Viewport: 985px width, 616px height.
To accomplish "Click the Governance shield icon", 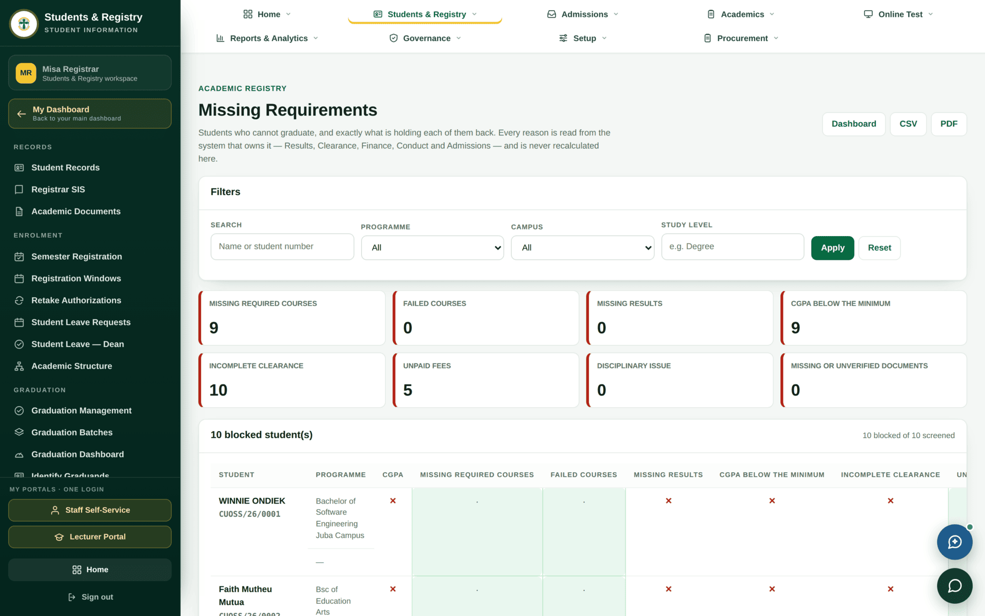I will pos(393,38).
